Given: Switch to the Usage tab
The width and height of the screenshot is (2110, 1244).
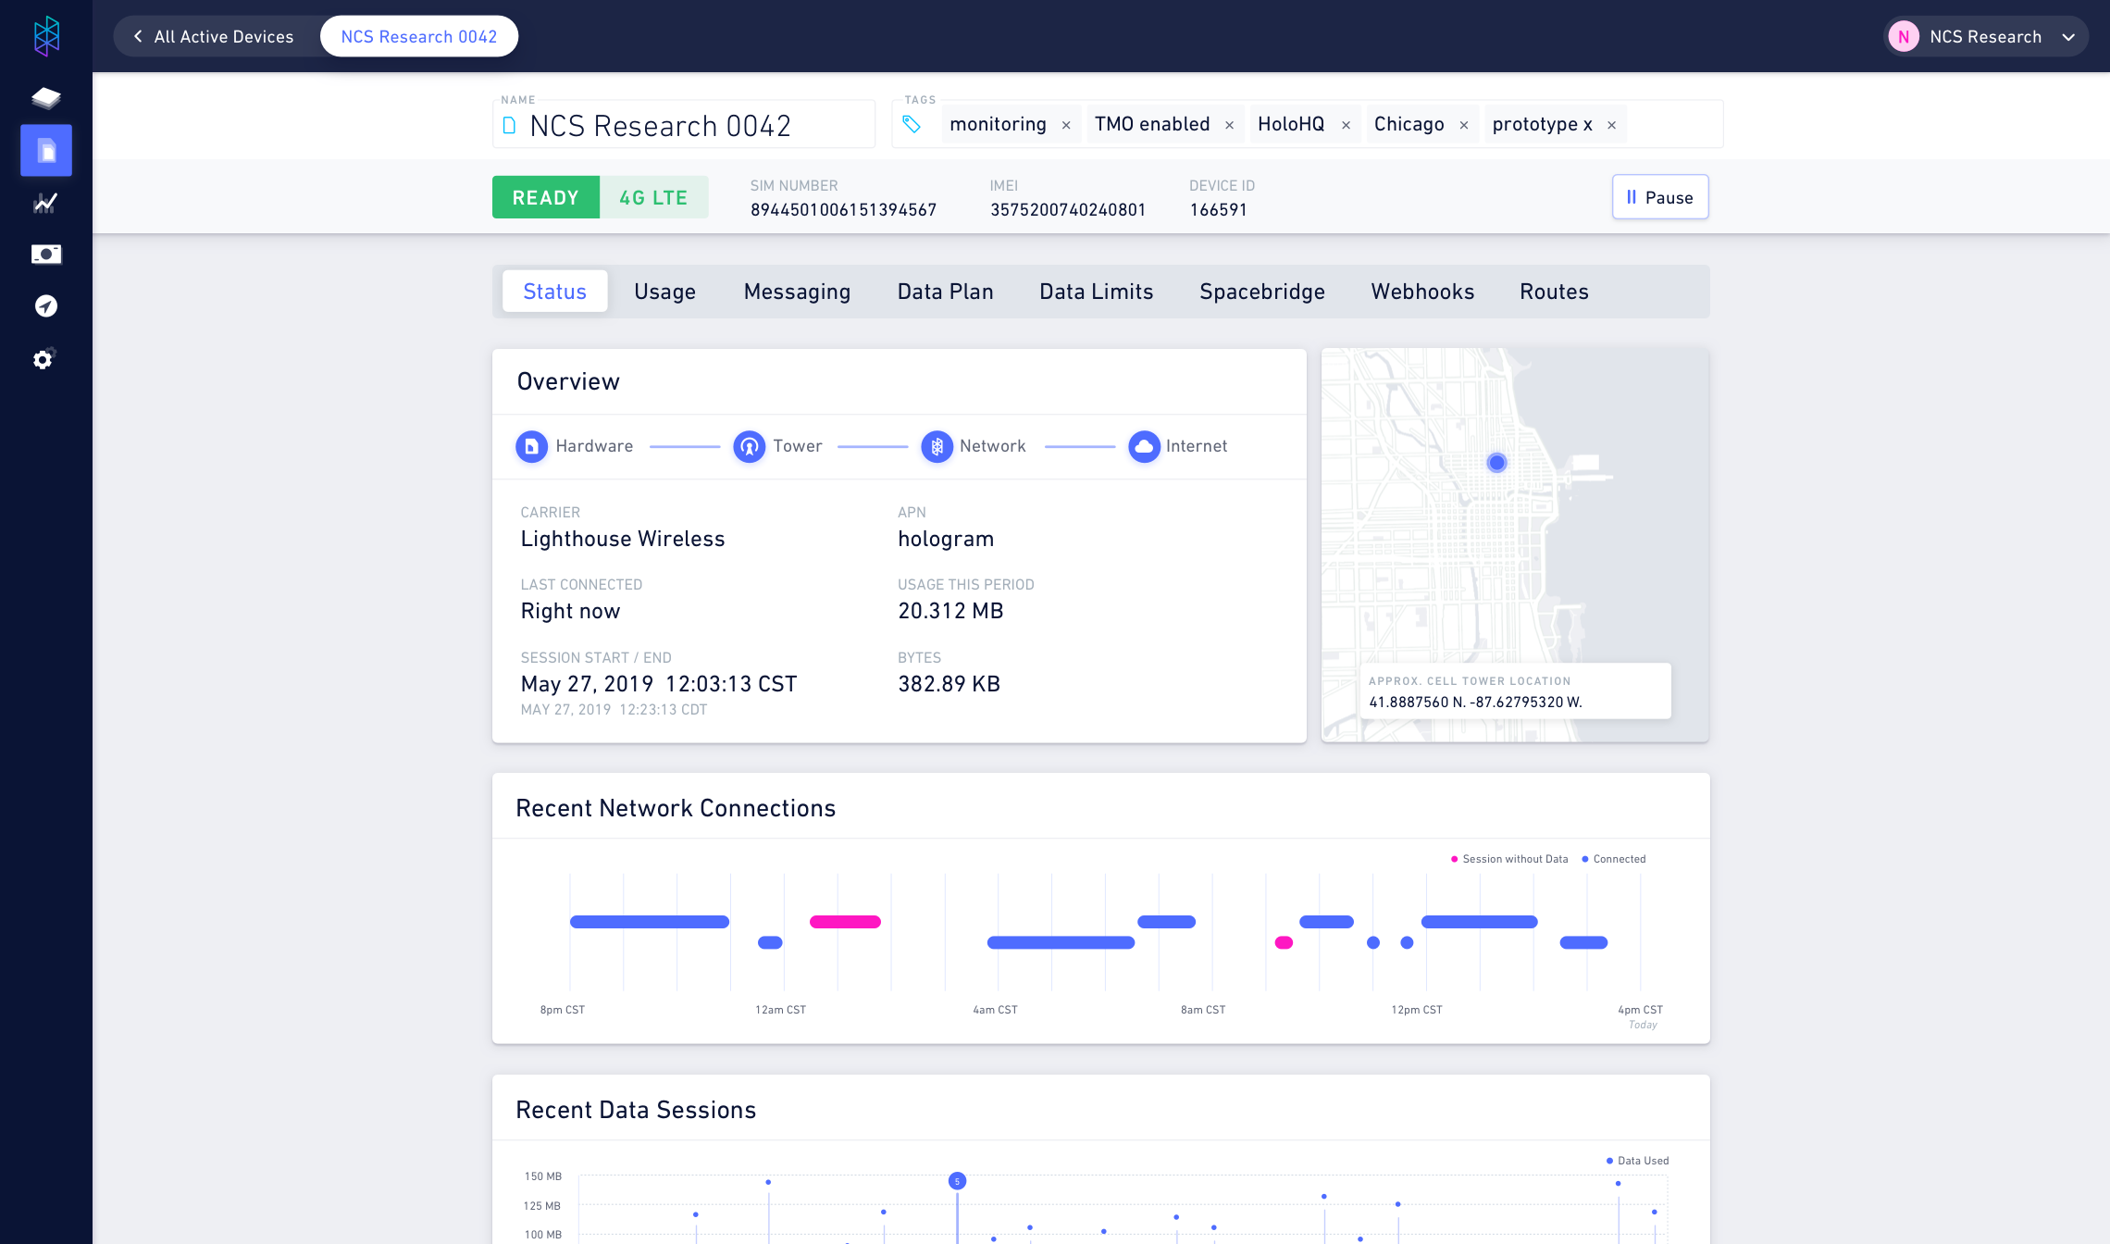Looking at the screenshot, I should click(664, 292).
